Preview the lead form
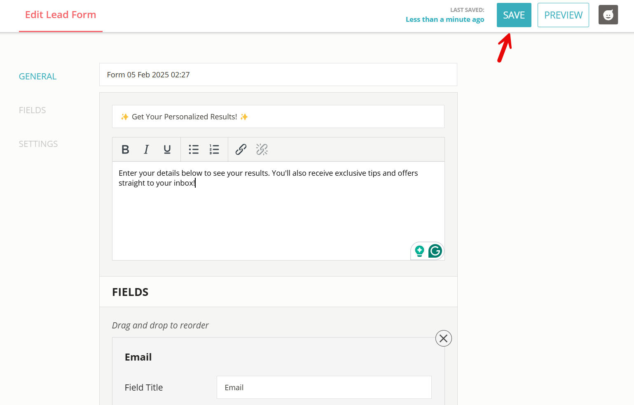The width and height of the screenshot is (634, 405). pyautogui.click(x=563, y=15)
